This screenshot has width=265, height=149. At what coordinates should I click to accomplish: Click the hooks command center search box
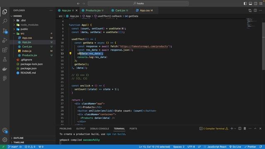[x=138, y=4]
